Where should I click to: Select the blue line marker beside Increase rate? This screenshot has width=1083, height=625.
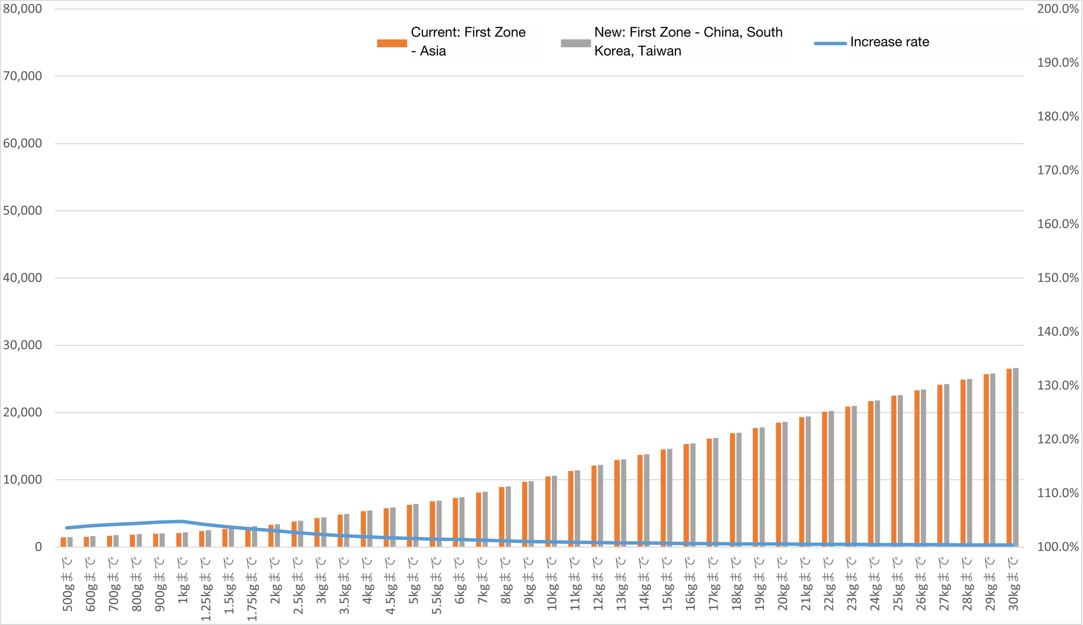point(829,42)
